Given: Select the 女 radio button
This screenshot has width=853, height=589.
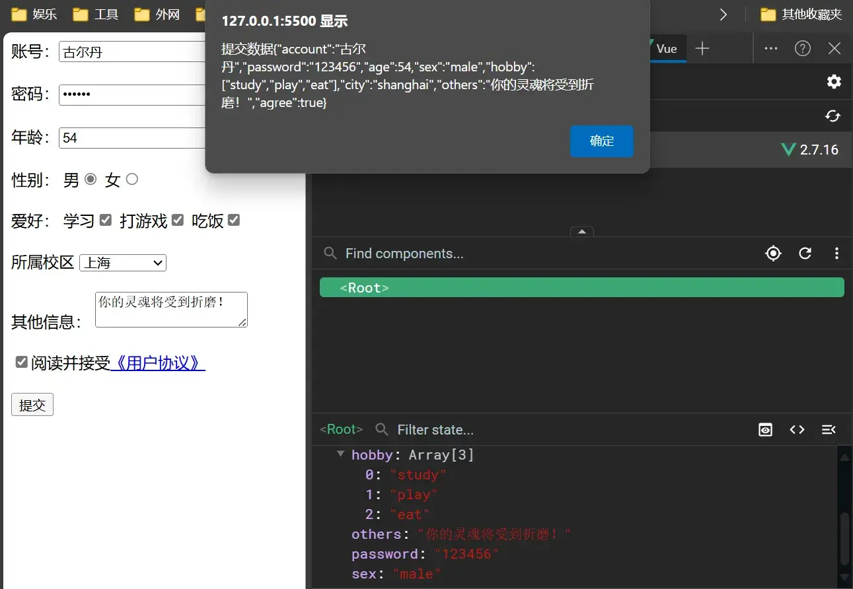Looking at the screenshot, I should coord(131,179).
